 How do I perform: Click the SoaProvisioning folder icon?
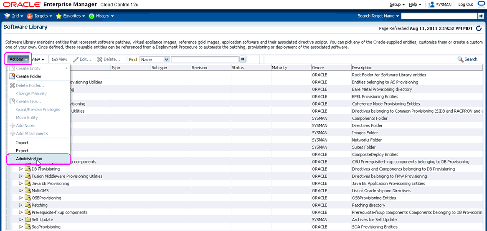(x=28, y=227)
